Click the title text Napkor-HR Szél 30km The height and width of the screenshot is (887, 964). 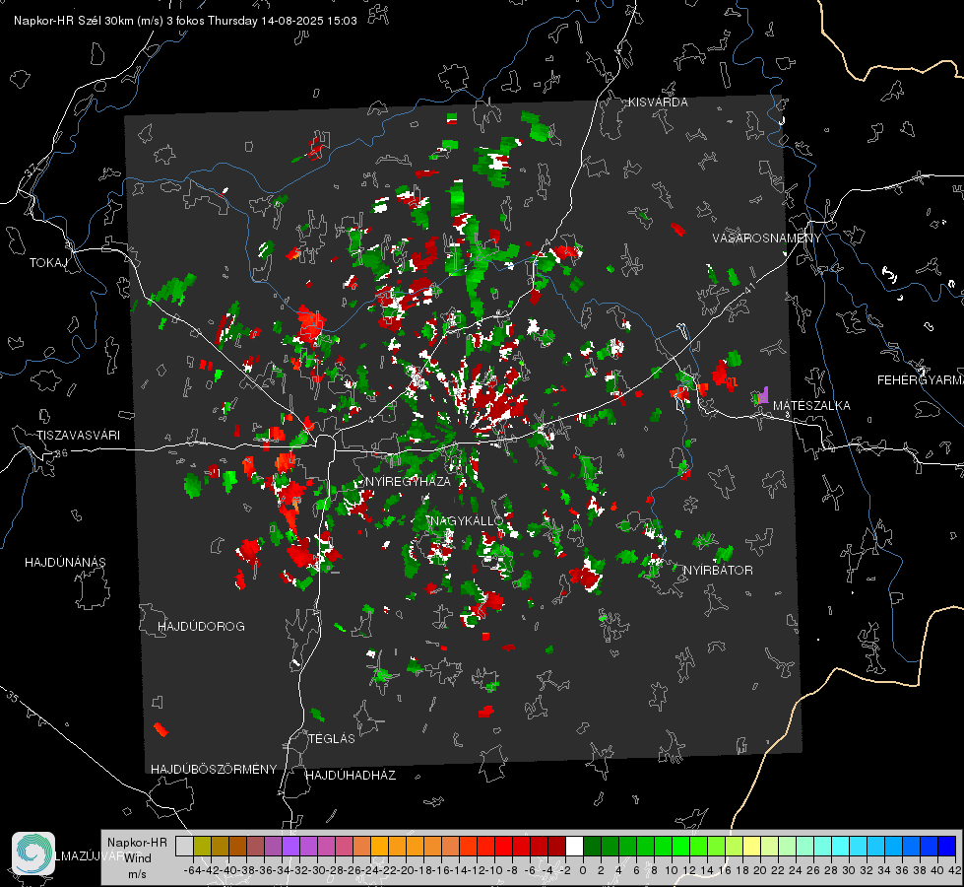click(x=76, y=21)
